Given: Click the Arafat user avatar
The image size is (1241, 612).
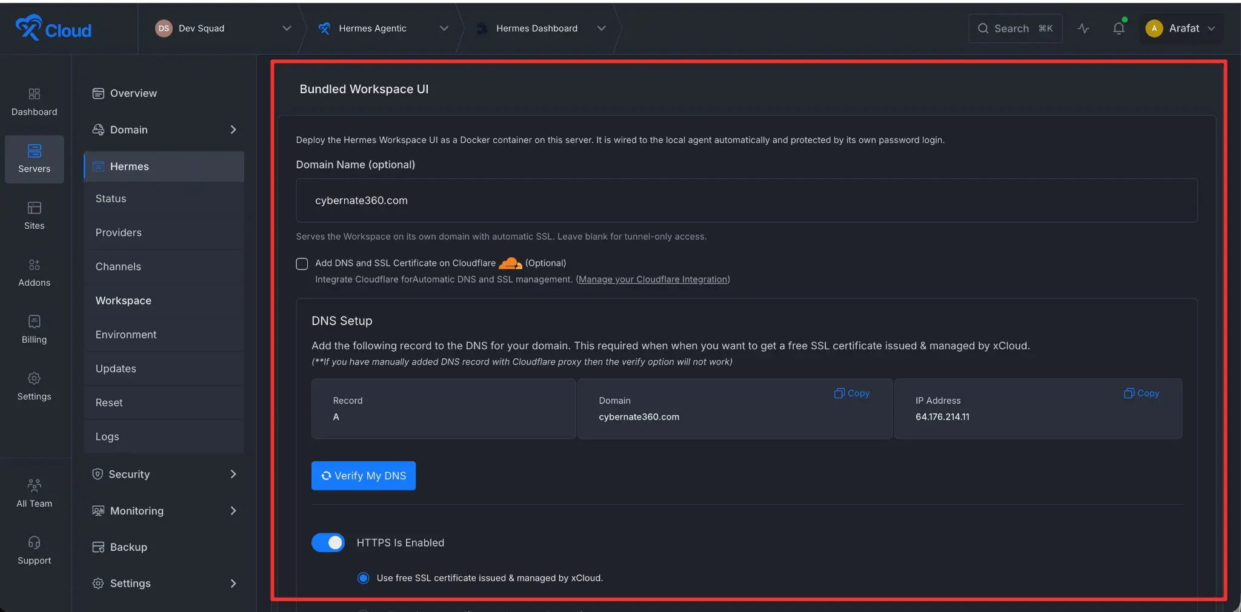Looking at the screenshot, I should click(x=1154, y=28).
